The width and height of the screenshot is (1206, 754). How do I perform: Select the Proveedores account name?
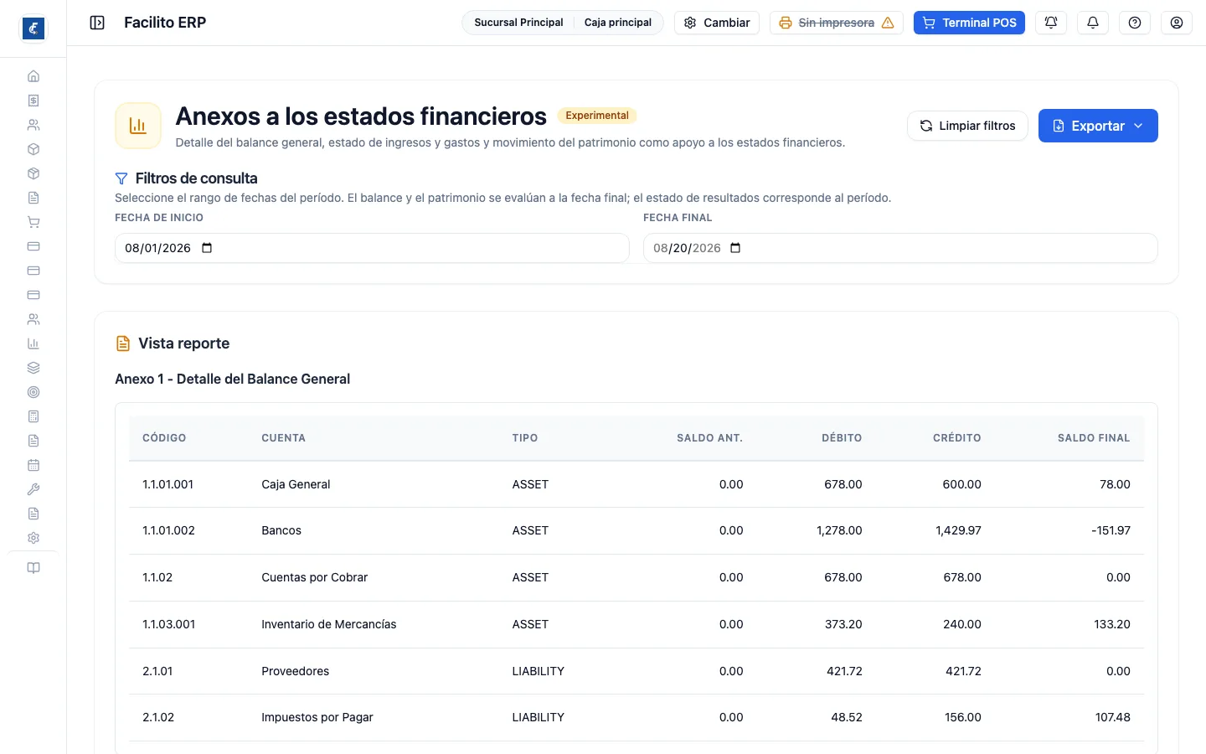point(295,671)
